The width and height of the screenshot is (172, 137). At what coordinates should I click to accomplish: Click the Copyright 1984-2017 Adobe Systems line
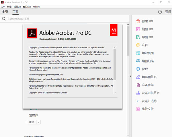coord(67,47)
